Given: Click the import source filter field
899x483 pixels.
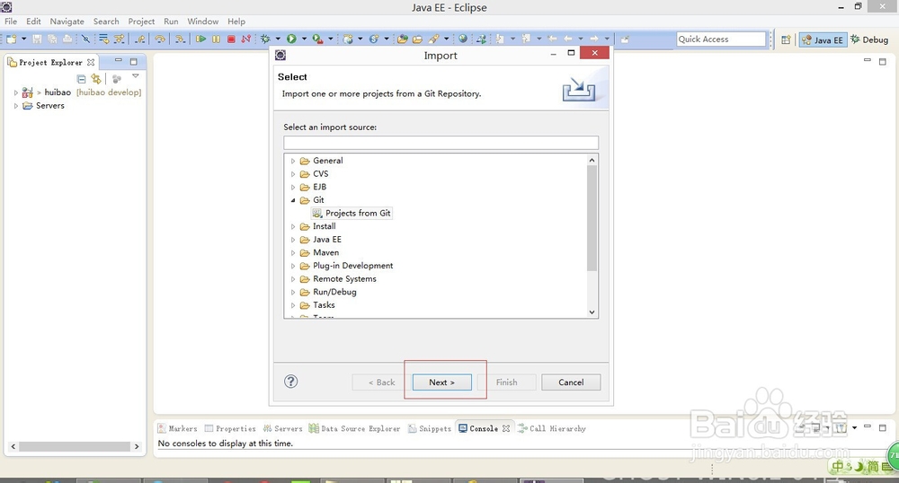Looking at the screenshot, I should point(441,143).
